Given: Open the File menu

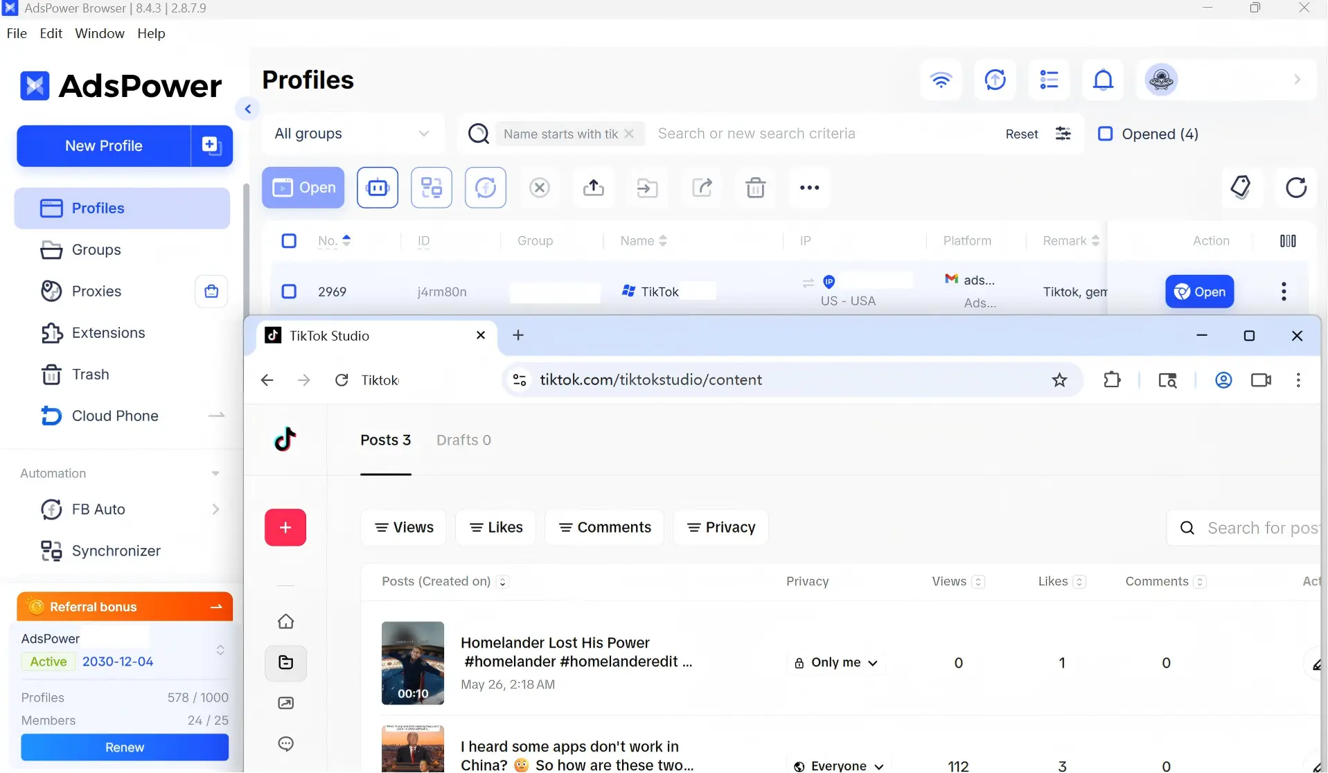Looking at the screenshot, I should pos(17,33).
